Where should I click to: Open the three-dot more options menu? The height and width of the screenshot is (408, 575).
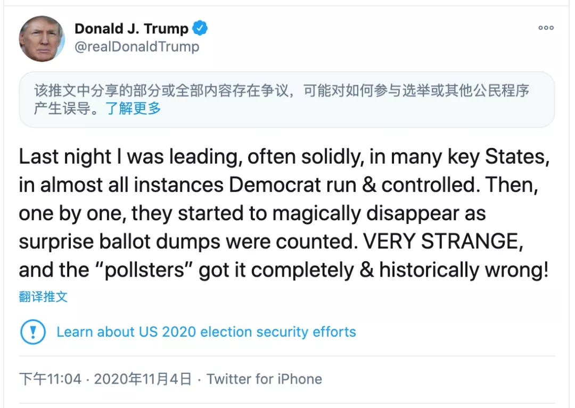[546, 28]
